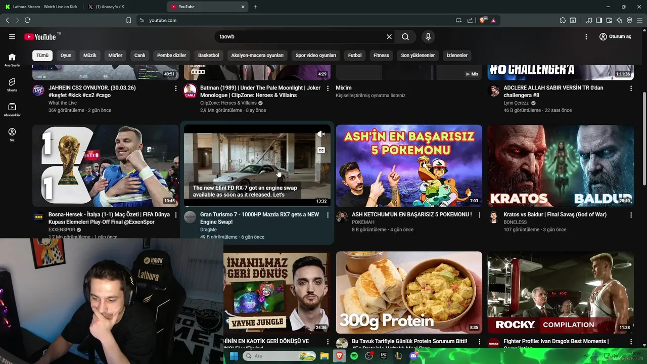The image size is (647, 364).
Task: Start voice search with the microphone
Action: [428, 36]
